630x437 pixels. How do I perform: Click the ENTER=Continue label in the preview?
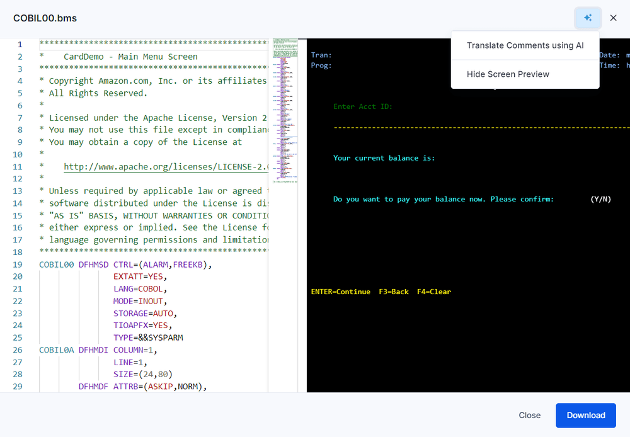tap(341, 292)
